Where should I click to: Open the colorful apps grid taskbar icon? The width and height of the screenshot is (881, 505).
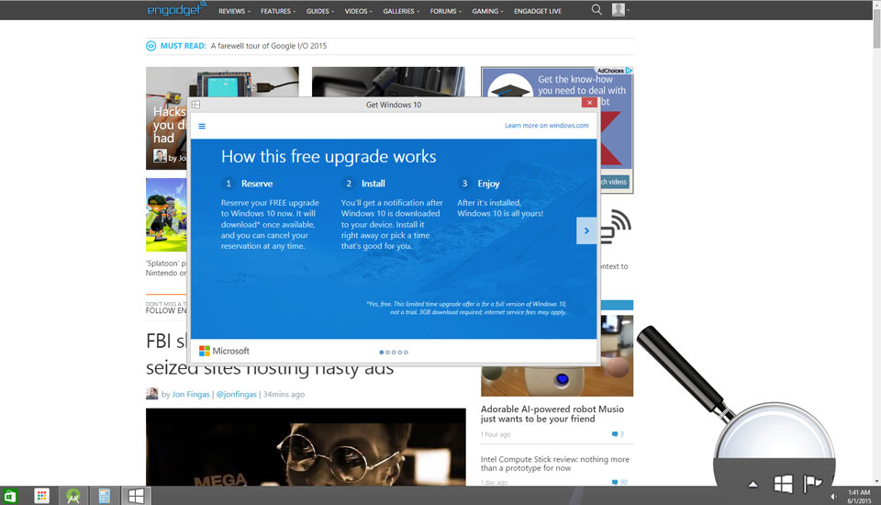click(41, 496)
